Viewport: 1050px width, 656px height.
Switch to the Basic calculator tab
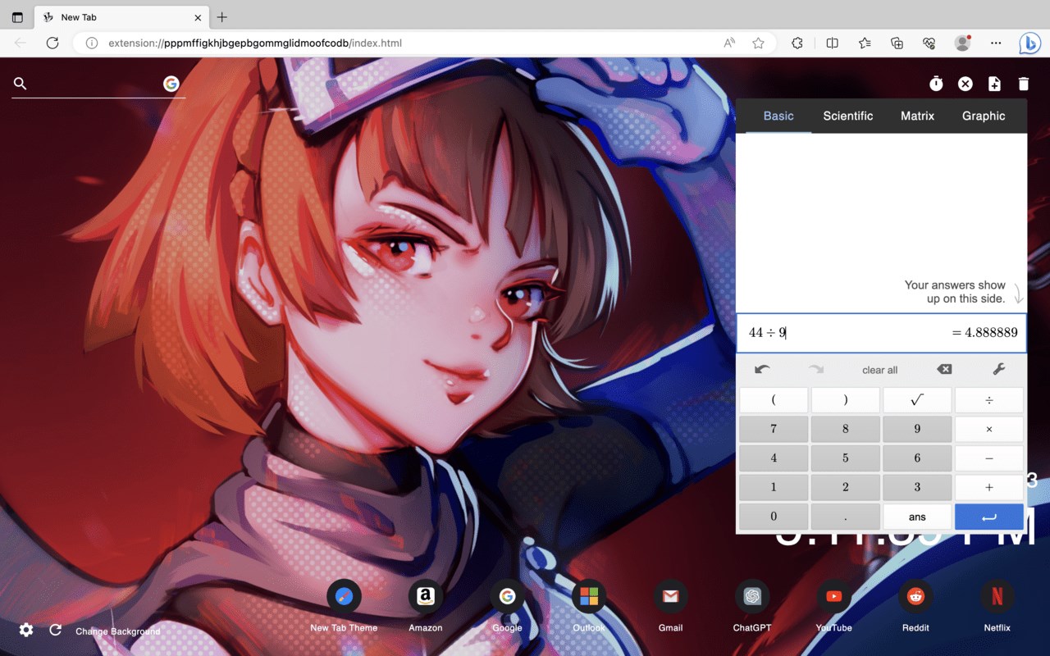[778, 116]
